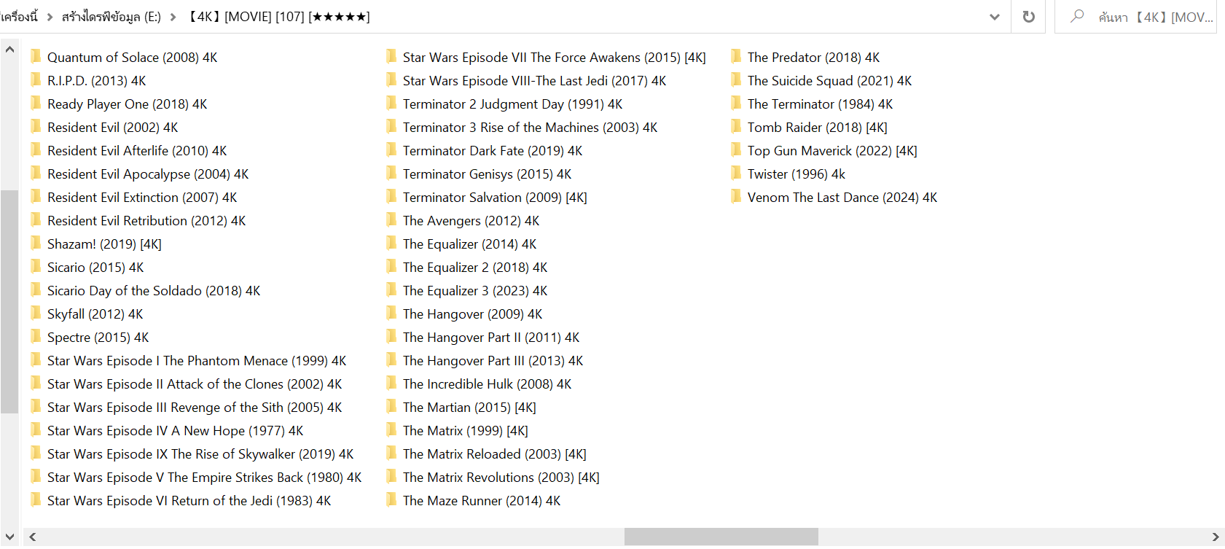Select the 【4K】[MOVIE] [107] breadcrumb
Image resolution: width=1225 pixels, height=549 pixels.
(277, 17)
